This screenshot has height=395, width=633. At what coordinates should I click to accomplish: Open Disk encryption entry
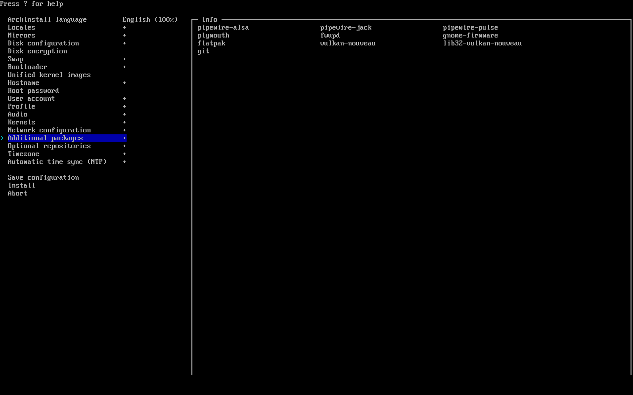[x=37, y=51]
